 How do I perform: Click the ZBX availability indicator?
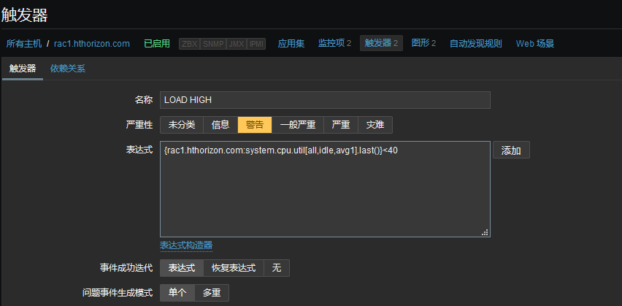click(x=190, y=44)
